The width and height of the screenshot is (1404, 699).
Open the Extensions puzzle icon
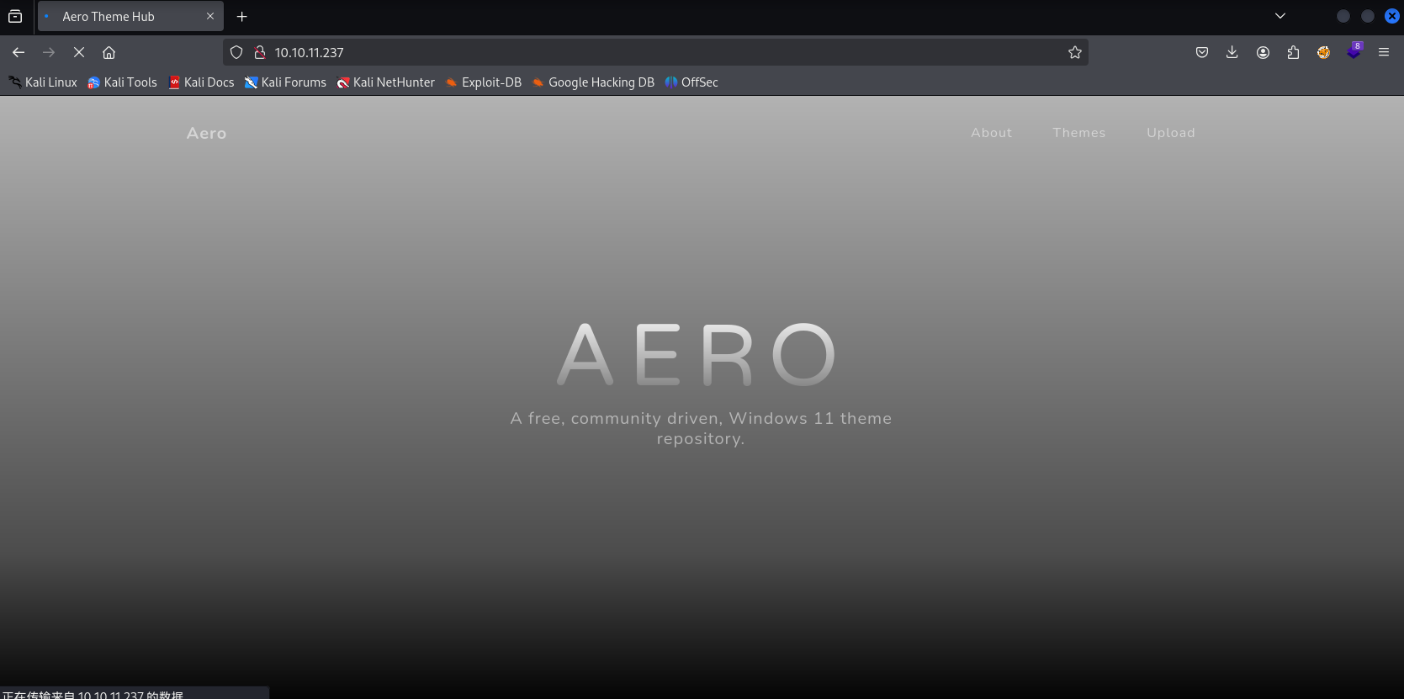[x=1293, y=52]
